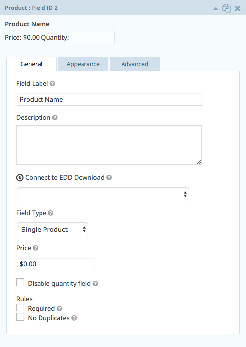Open help tooltip next to Field Type
246x347 pixels.
coord(51,213)
